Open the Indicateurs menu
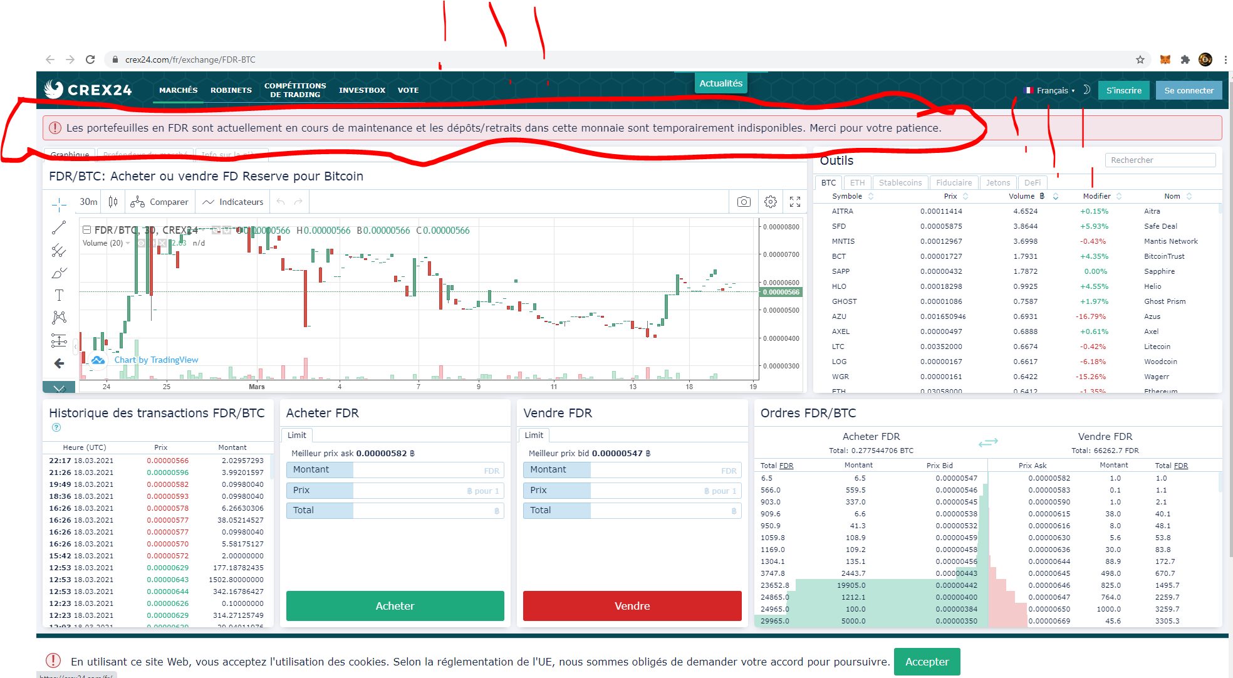Image resolution: width=1233 pixels, height=678 pixels. tap(233, 202)
